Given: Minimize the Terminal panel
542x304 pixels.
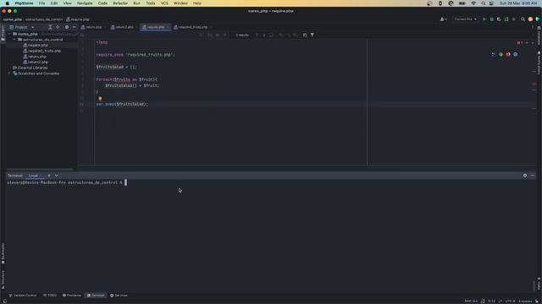Looking at the screenshot, I should (x=533, y=176).
